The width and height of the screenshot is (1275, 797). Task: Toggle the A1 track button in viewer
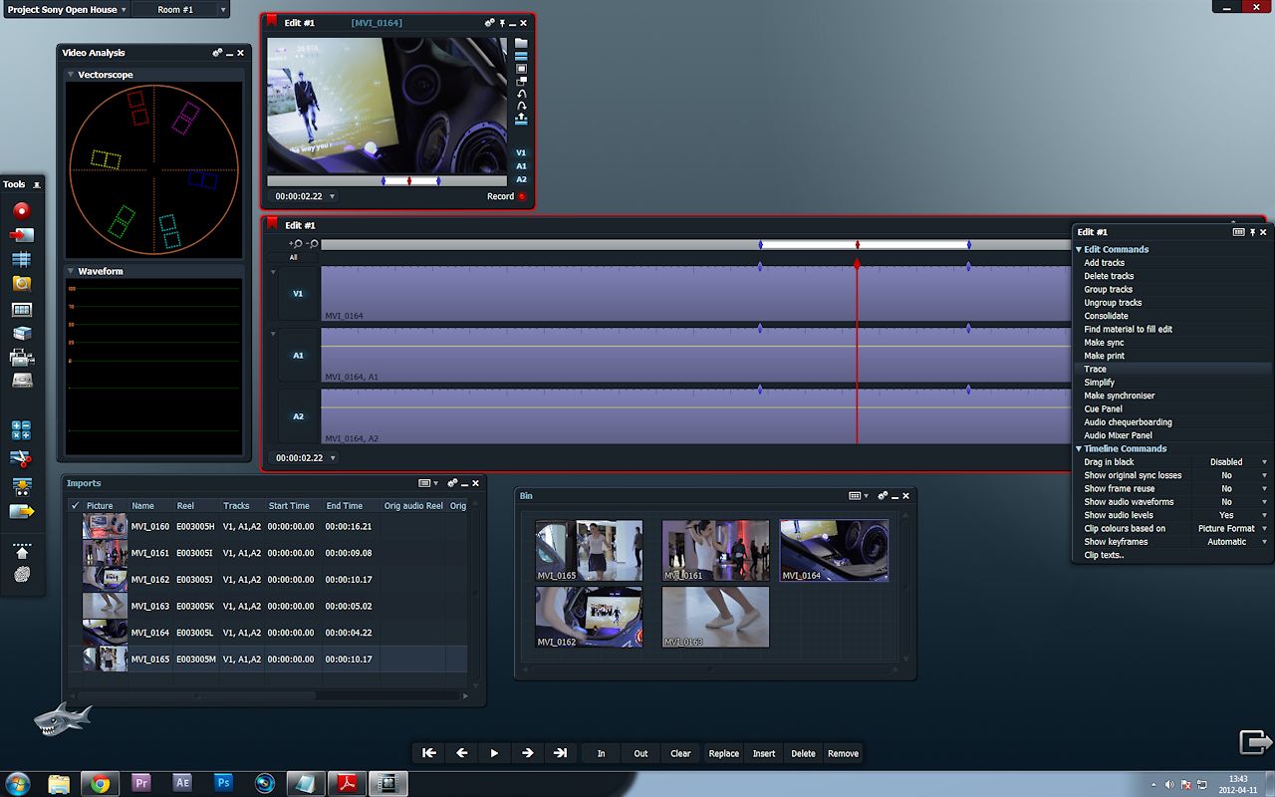coord(521,166)
